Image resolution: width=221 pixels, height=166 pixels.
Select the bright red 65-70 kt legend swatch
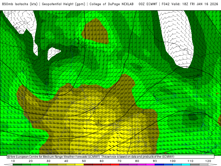(115, 165)
